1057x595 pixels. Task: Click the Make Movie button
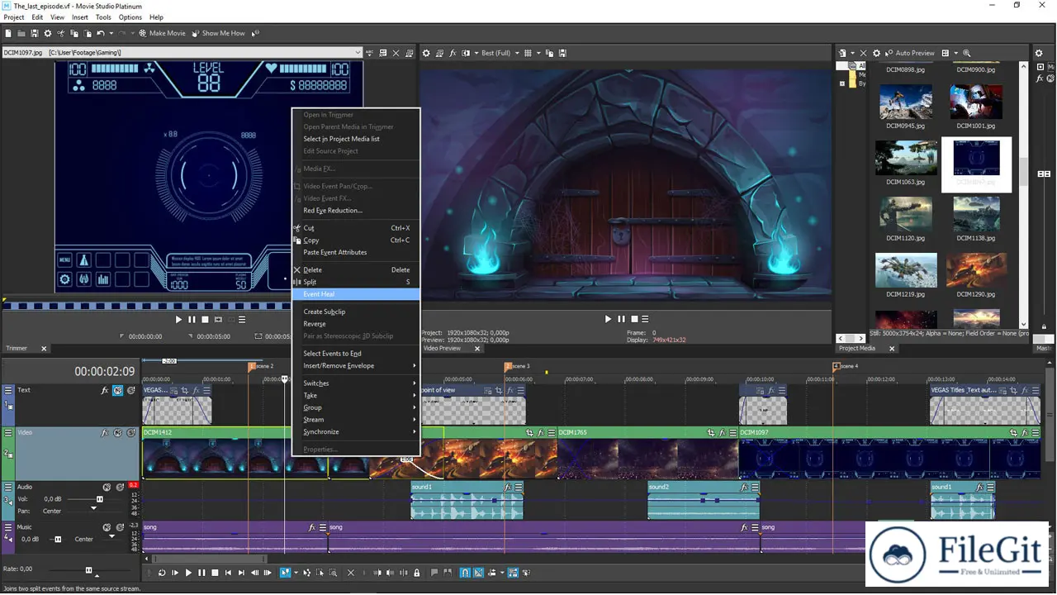[x=162, y=33]
